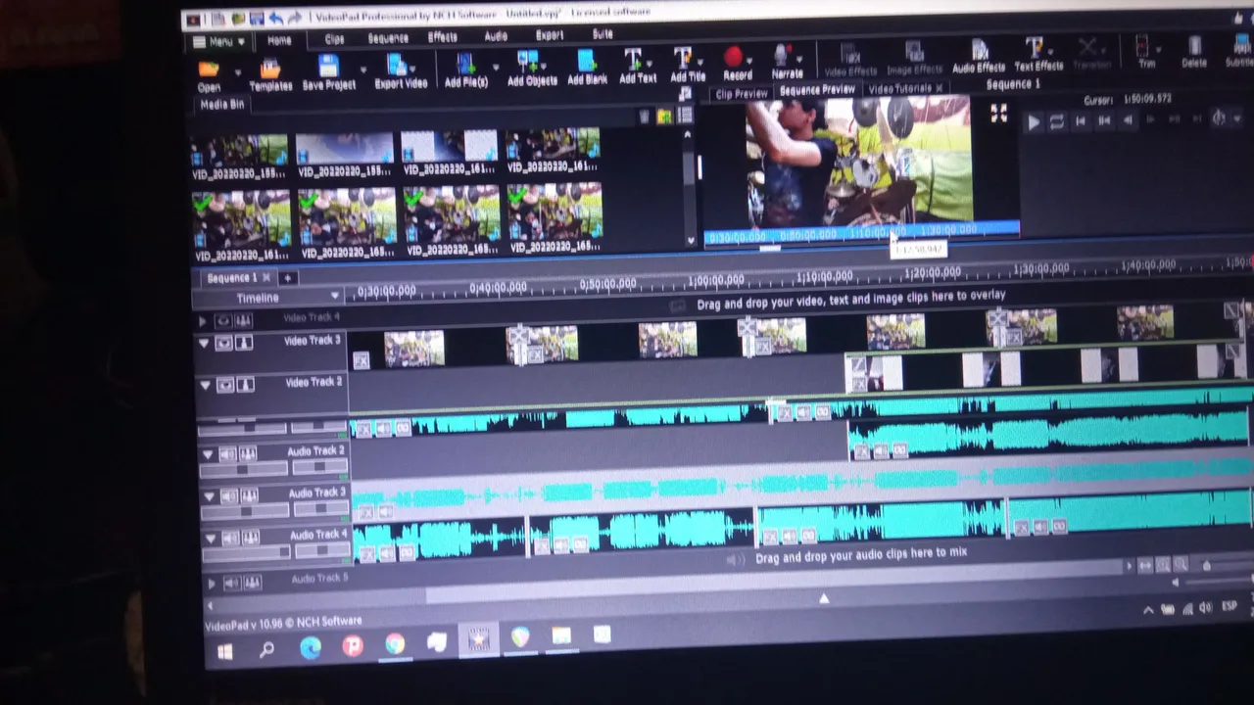Toggle visibility of Video Track 3

(224, 343)
